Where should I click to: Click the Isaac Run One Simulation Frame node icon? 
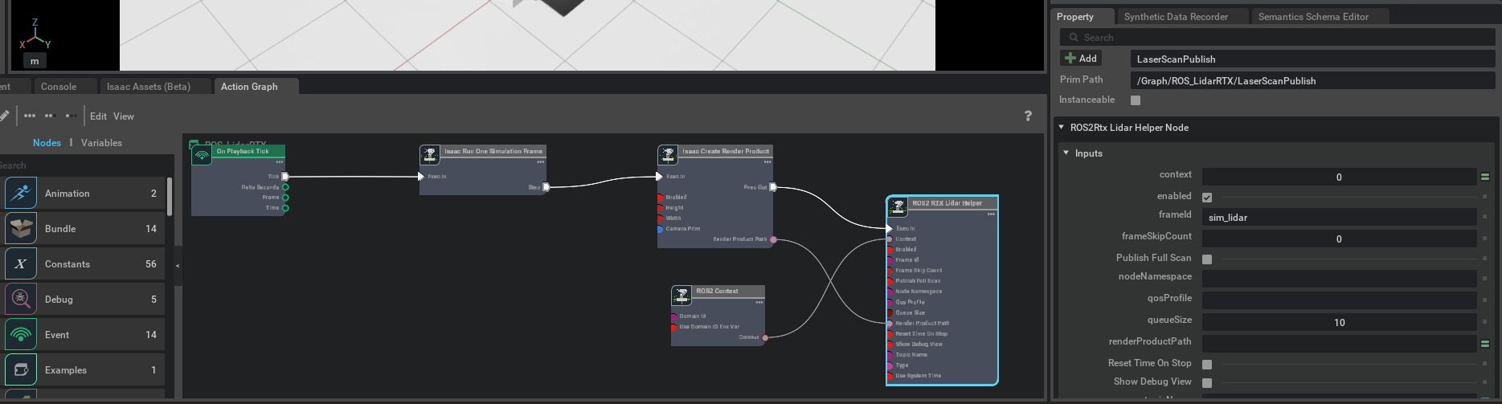[x=430, y=154]
